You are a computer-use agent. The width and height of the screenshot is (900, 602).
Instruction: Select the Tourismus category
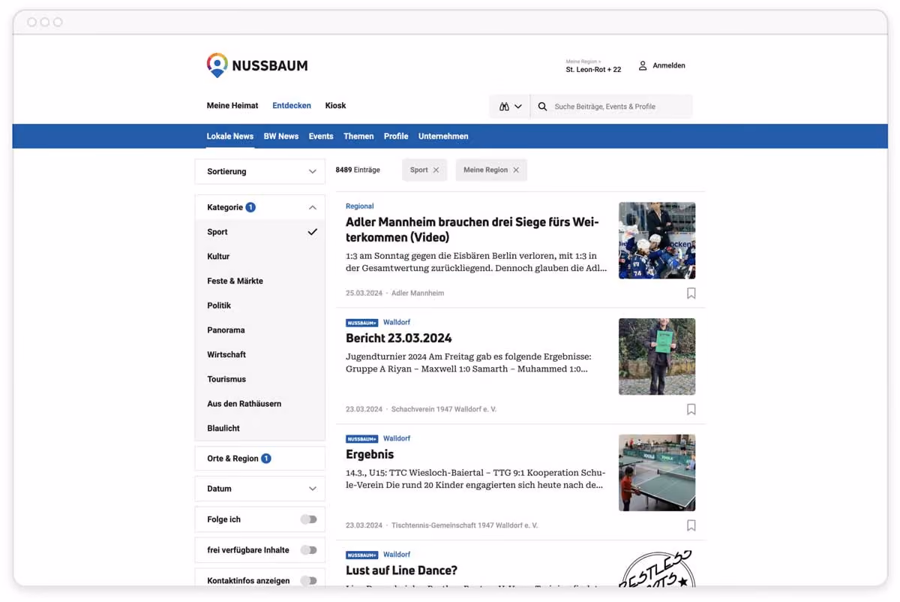(259, 379)
